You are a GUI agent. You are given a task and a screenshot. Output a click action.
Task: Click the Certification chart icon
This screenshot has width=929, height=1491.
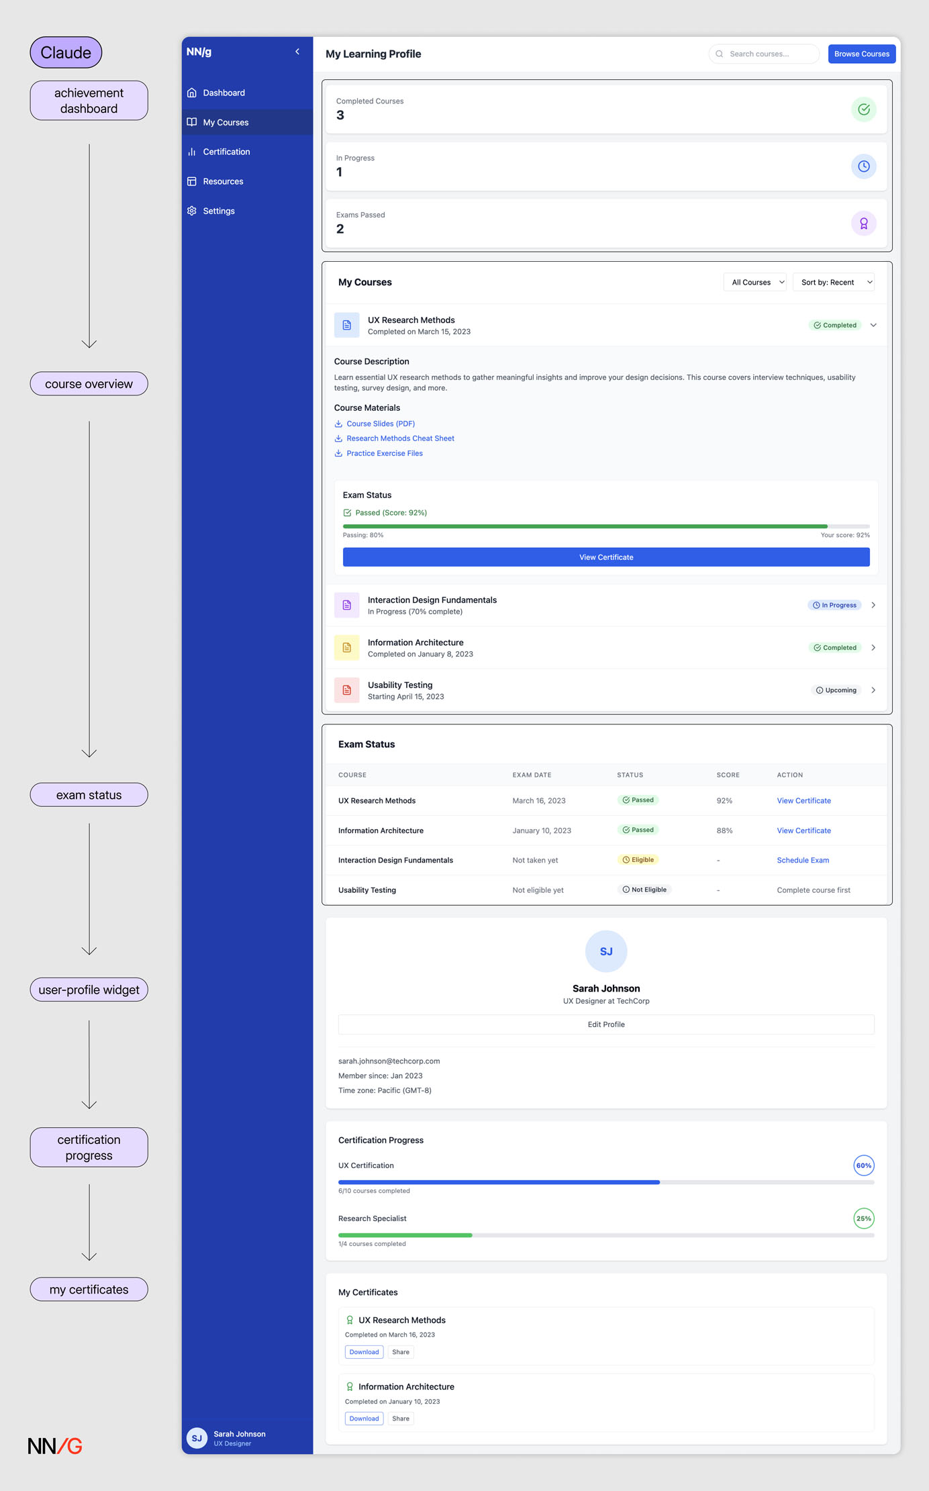click(x=192, y=152)
